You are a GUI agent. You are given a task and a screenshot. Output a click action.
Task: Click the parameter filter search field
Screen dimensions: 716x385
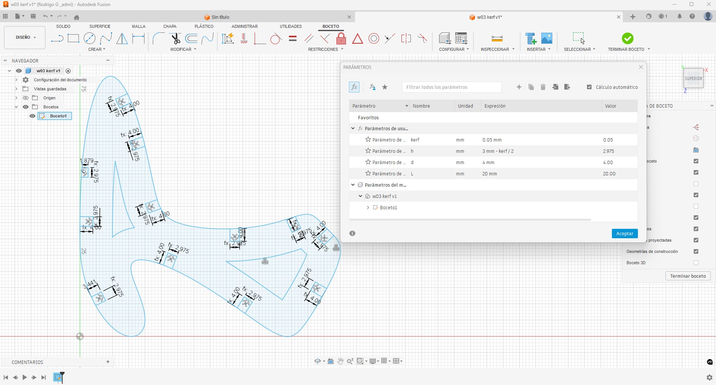[452, 87]
